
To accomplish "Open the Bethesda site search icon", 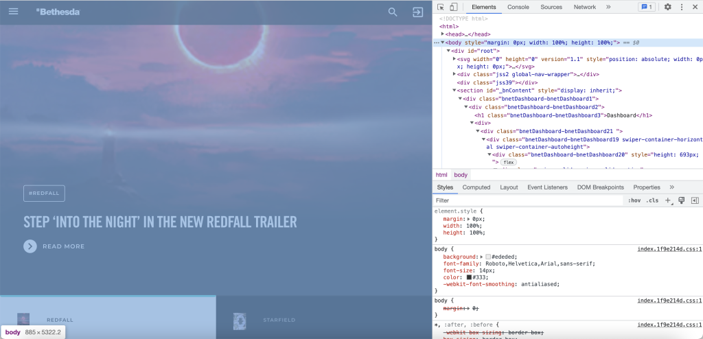I will tap(393, 12).
